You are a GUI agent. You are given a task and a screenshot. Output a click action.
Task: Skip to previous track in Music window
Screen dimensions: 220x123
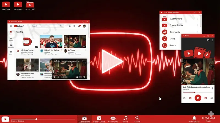[190, 98]
